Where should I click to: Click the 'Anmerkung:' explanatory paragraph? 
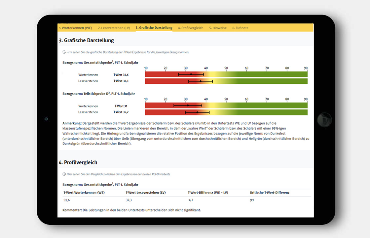click(186, 134)
